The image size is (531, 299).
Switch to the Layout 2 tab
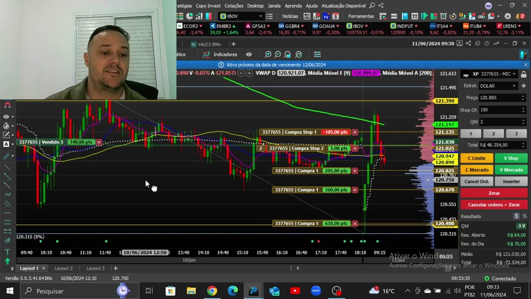[x=63, y=268]
